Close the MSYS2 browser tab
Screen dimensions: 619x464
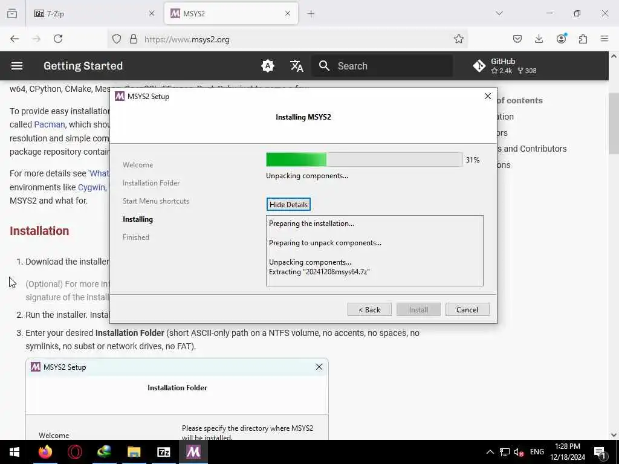(288, 13)
